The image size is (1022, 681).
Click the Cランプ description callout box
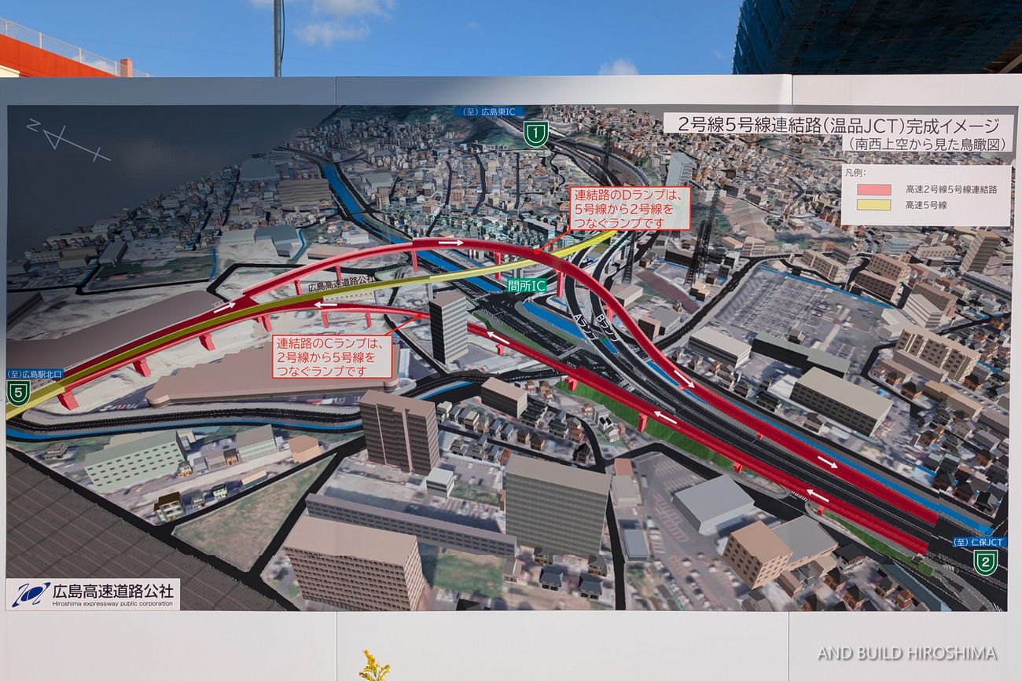334,357
